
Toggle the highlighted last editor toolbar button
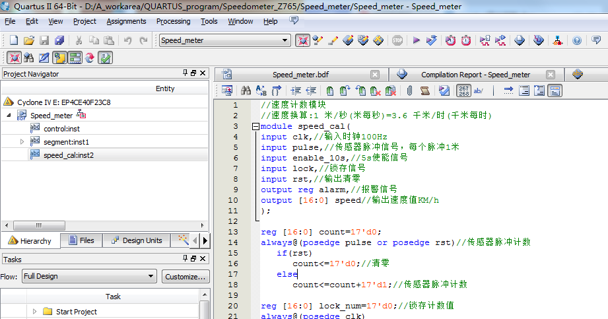tap(555, 90)
